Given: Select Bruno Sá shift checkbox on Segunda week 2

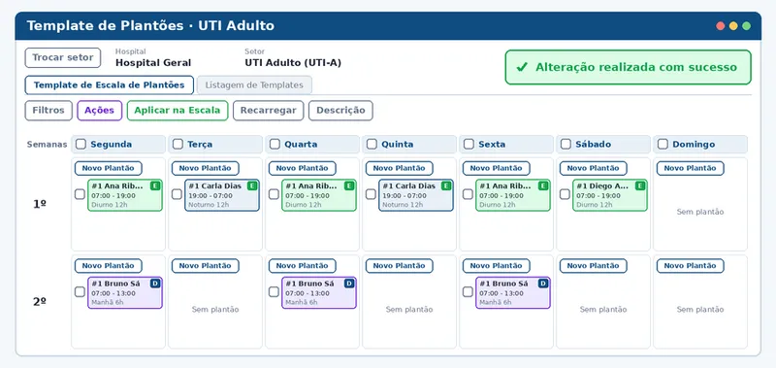Looking at the screenshot, I should coord(80,292).
